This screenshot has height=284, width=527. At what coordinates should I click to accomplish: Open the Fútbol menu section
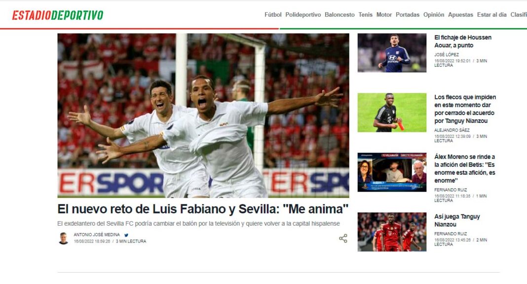273,15
